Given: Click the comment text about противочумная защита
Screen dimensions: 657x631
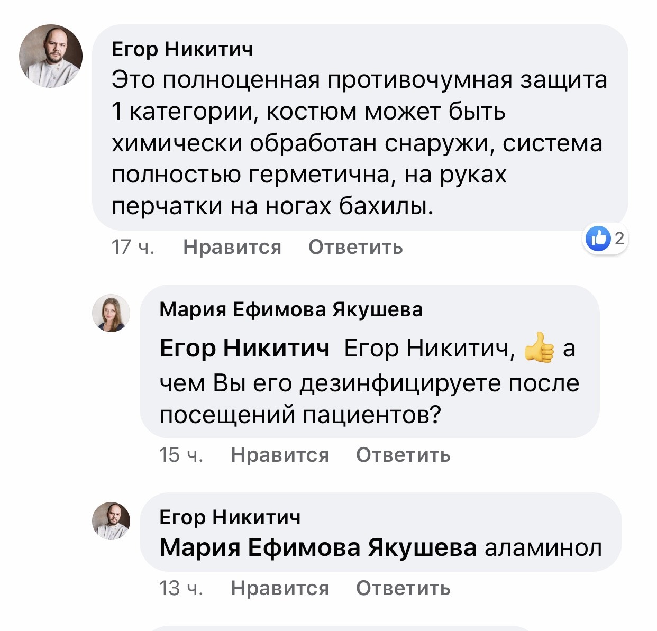Looking at the screenshot, I should tap(360, 143).
